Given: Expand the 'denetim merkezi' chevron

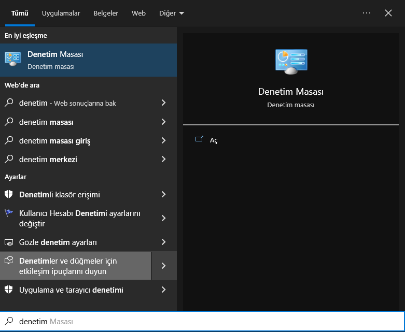Looking at the screenshot, I should [164, 159].
